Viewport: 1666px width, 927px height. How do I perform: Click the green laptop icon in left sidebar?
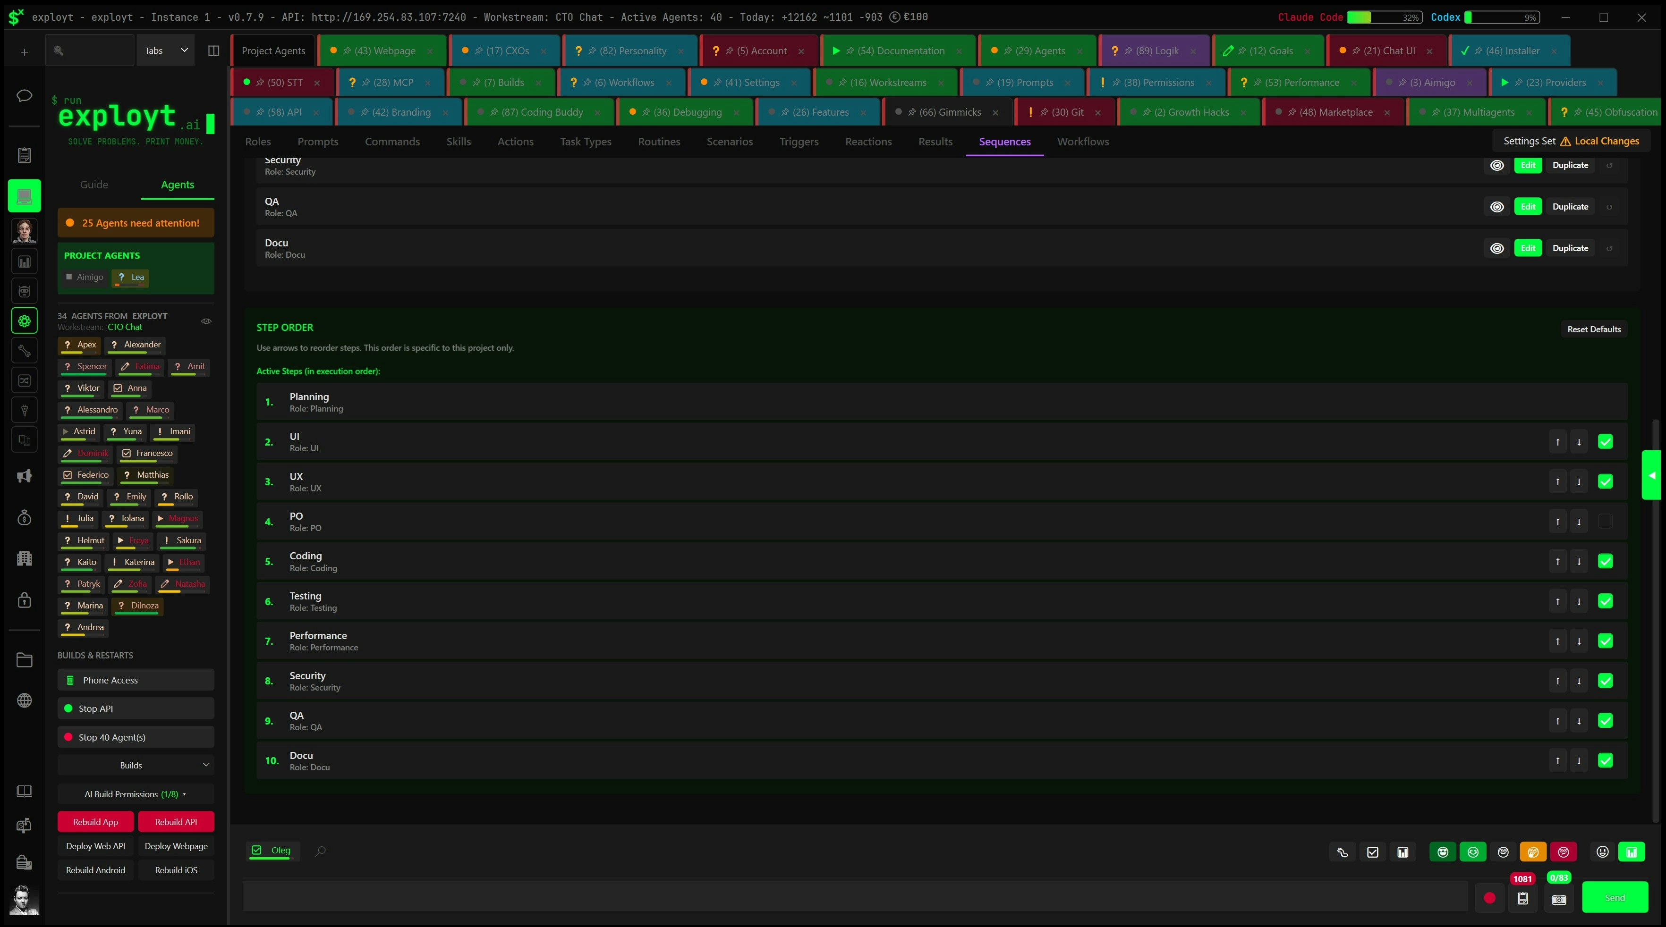coord(25,196)
